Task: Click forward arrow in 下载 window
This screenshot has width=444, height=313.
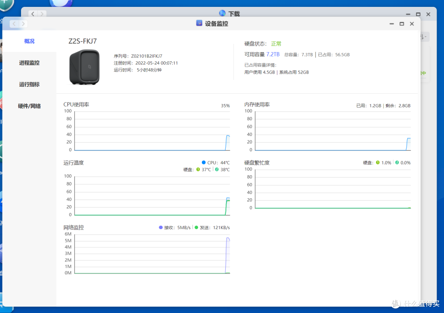Action: pos(42,14)
